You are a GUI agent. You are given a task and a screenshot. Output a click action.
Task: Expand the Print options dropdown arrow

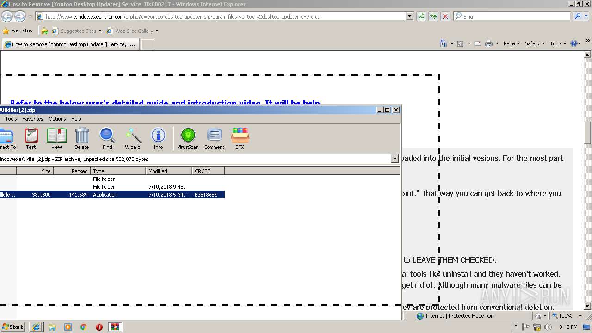point(497,43)
